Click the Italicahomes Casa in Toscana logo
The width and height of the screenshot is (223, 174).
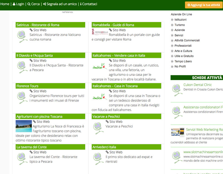[x=100, y=97]
